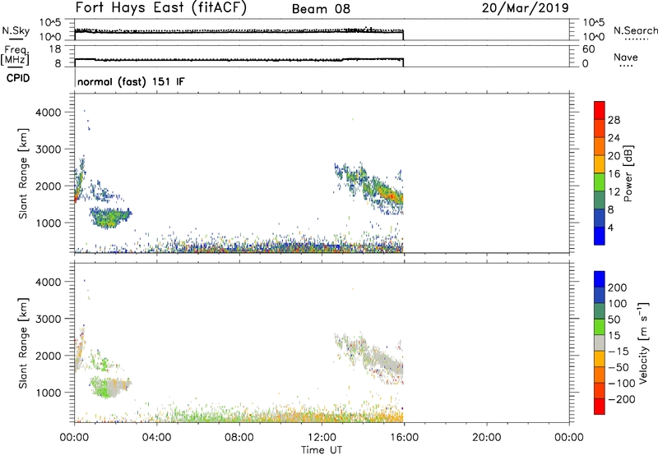
Task: Click the red bottom segment of the velocity colorbar
Action: (x=600, y=407)
